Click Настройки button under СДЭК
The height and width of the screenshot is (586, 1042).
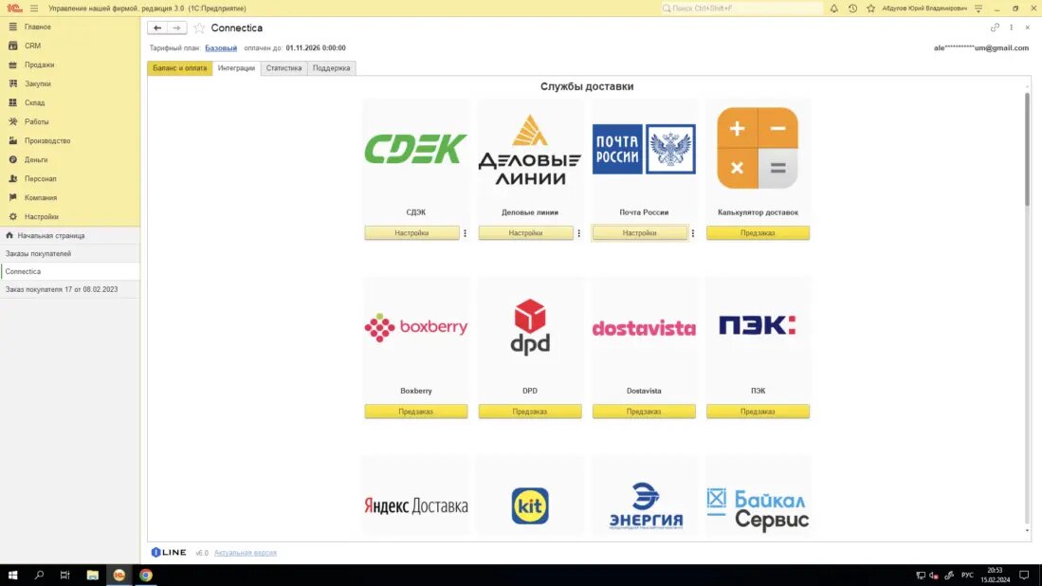411,233
